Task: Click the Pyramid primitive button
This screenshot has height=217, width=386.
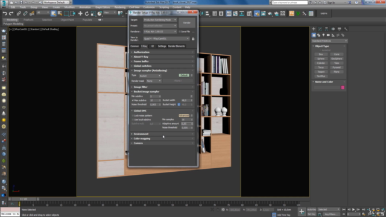Action: 337,68
